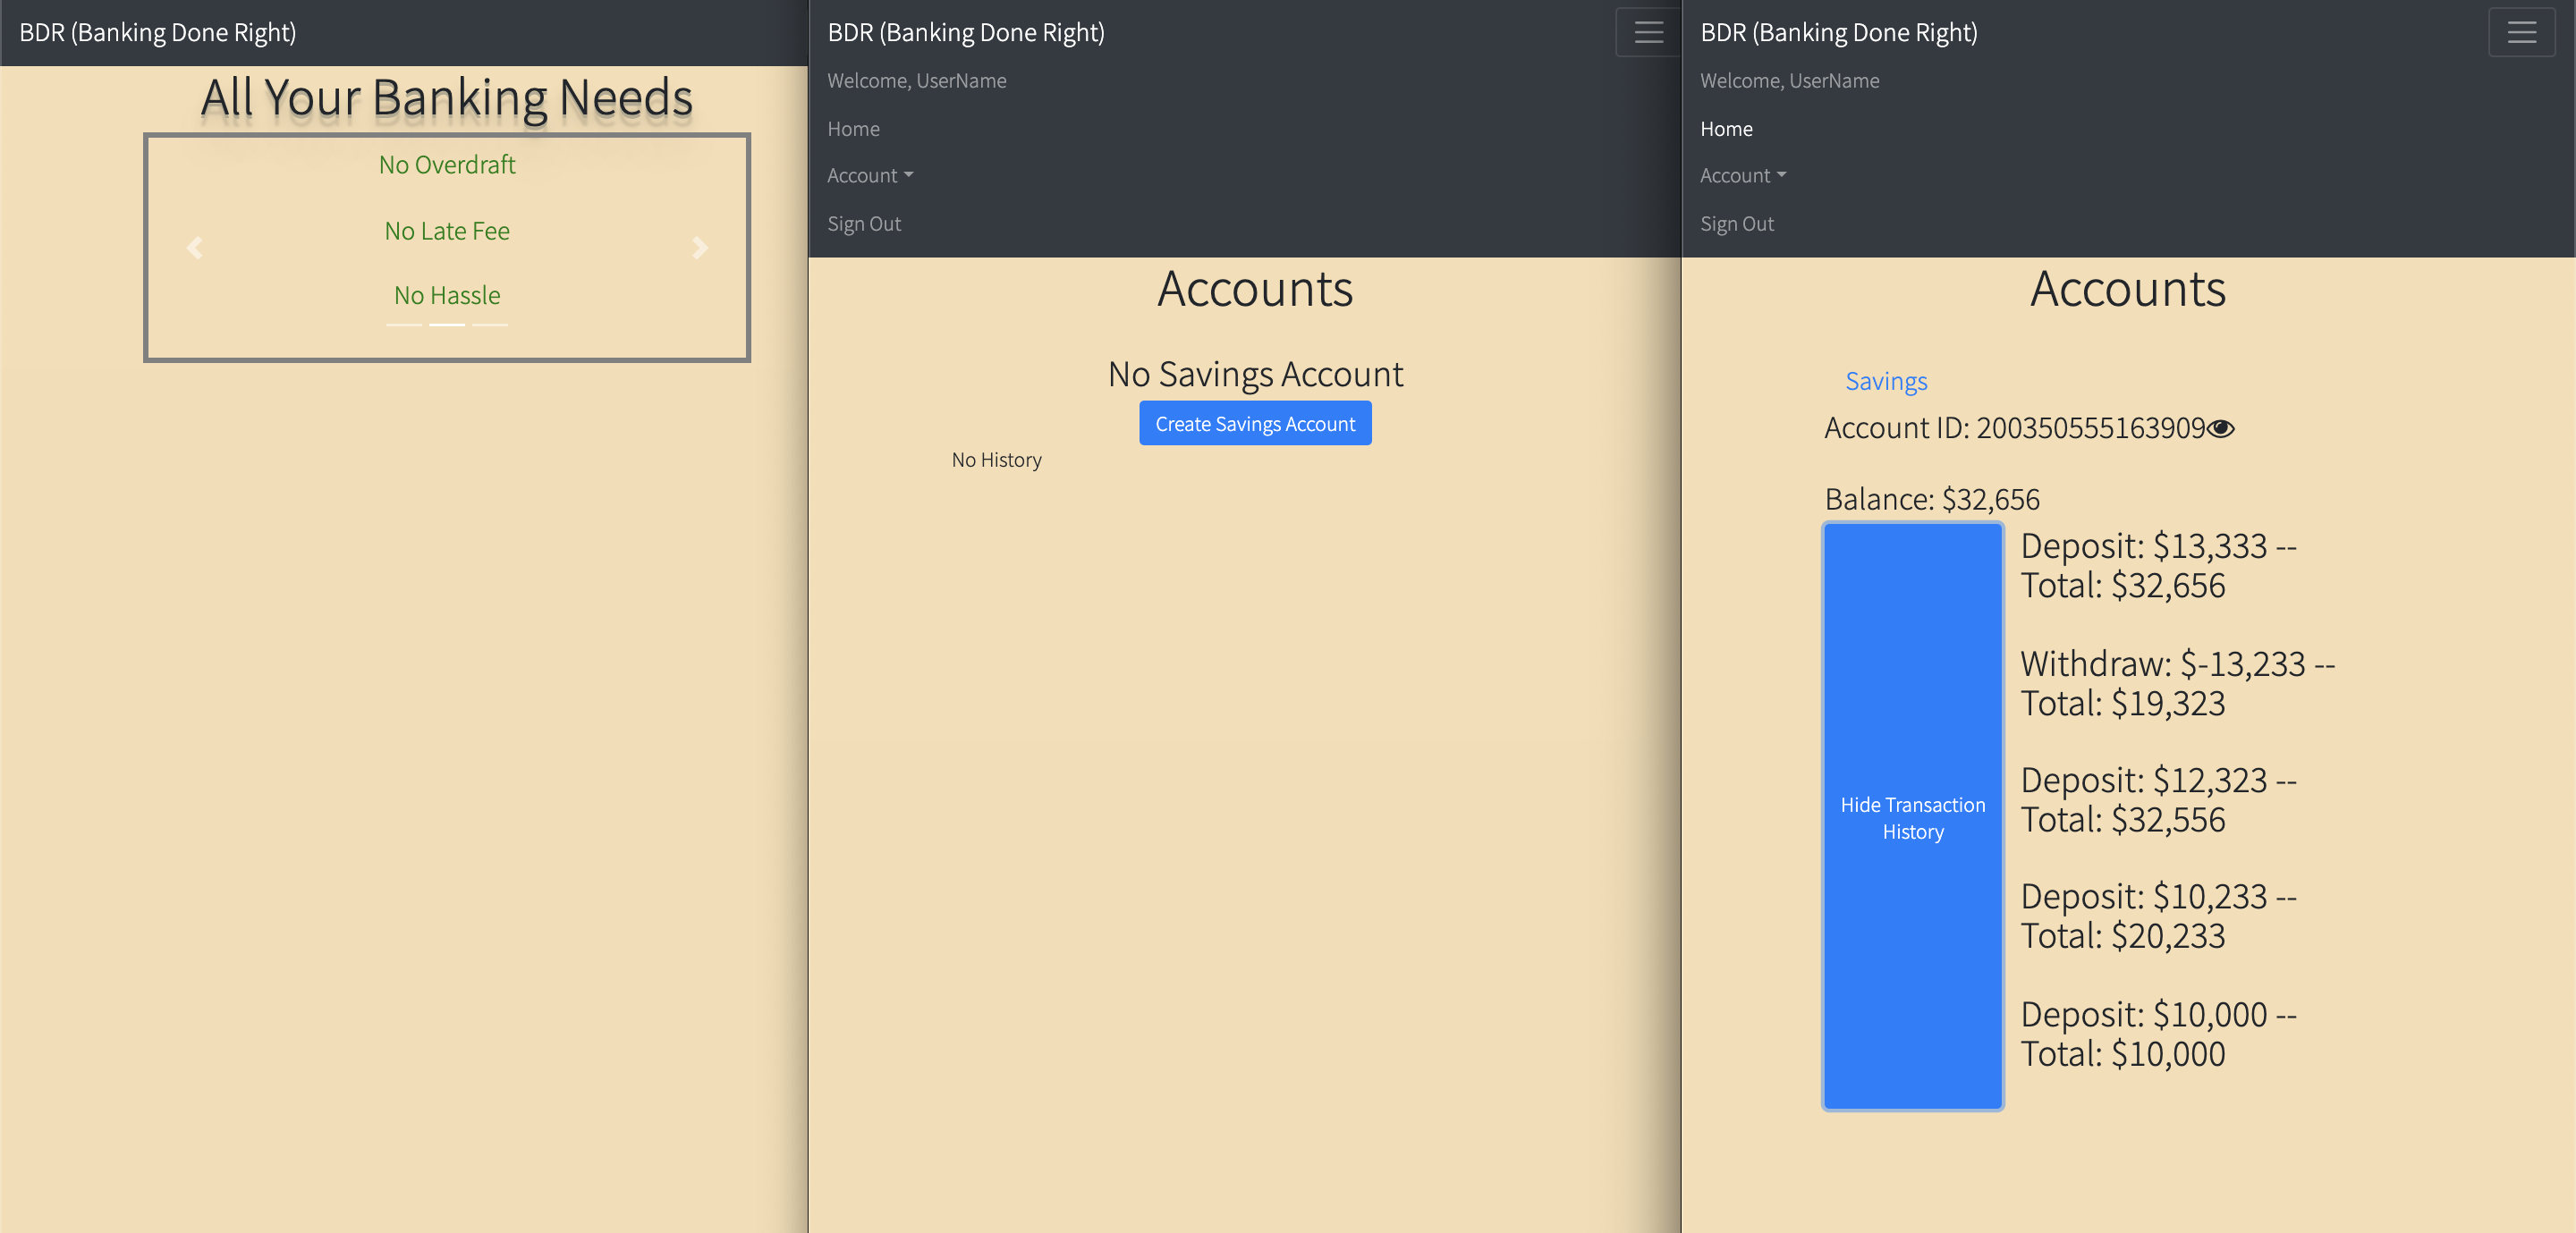
Task: Select the first carousel indicator dot
Action: 405,324
